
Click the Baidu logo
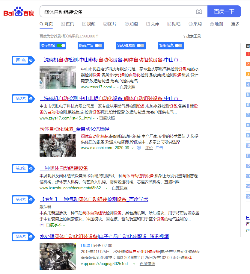click(x=19, y=12)
